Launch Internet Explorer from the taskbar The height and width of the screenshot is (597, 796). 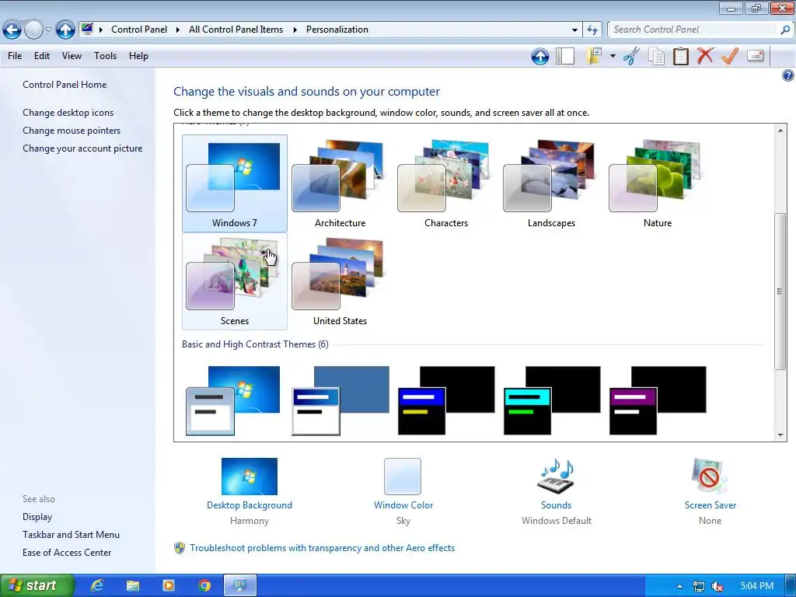[x=96, y=585]
